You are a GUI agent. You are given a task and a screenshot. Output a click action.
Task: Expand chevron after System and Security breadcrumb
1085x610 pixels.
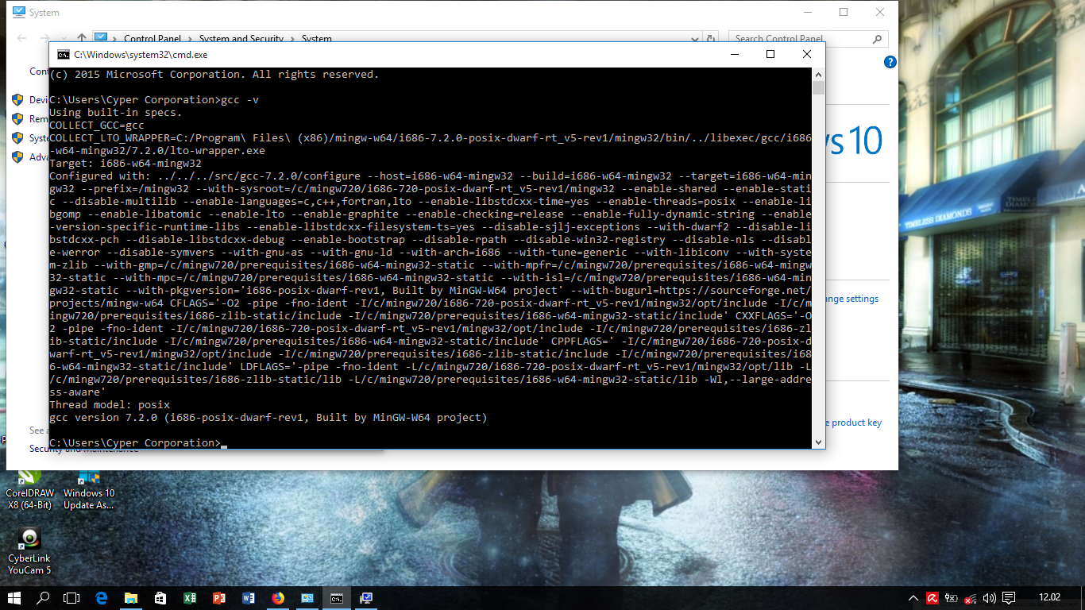pos(292,38)
